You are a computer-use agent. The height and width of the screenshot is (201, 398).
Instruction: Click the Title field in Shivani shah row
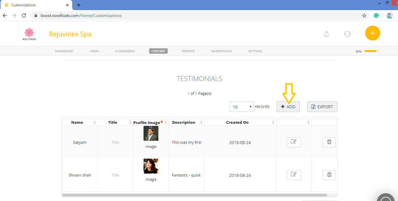pyautogui.click(x=115, y=175)
